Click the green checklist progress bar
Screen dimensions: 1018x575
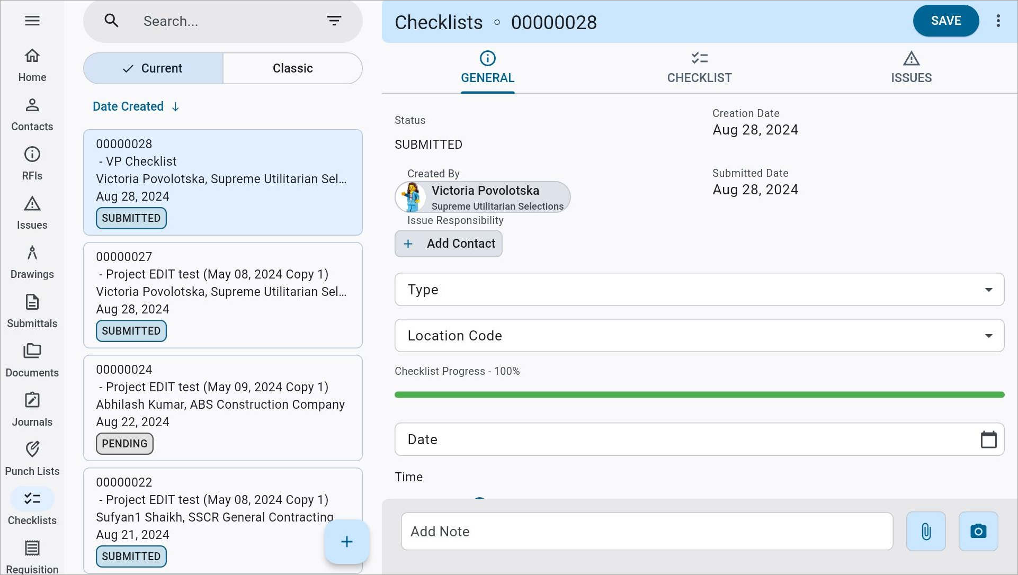(699, 395)
